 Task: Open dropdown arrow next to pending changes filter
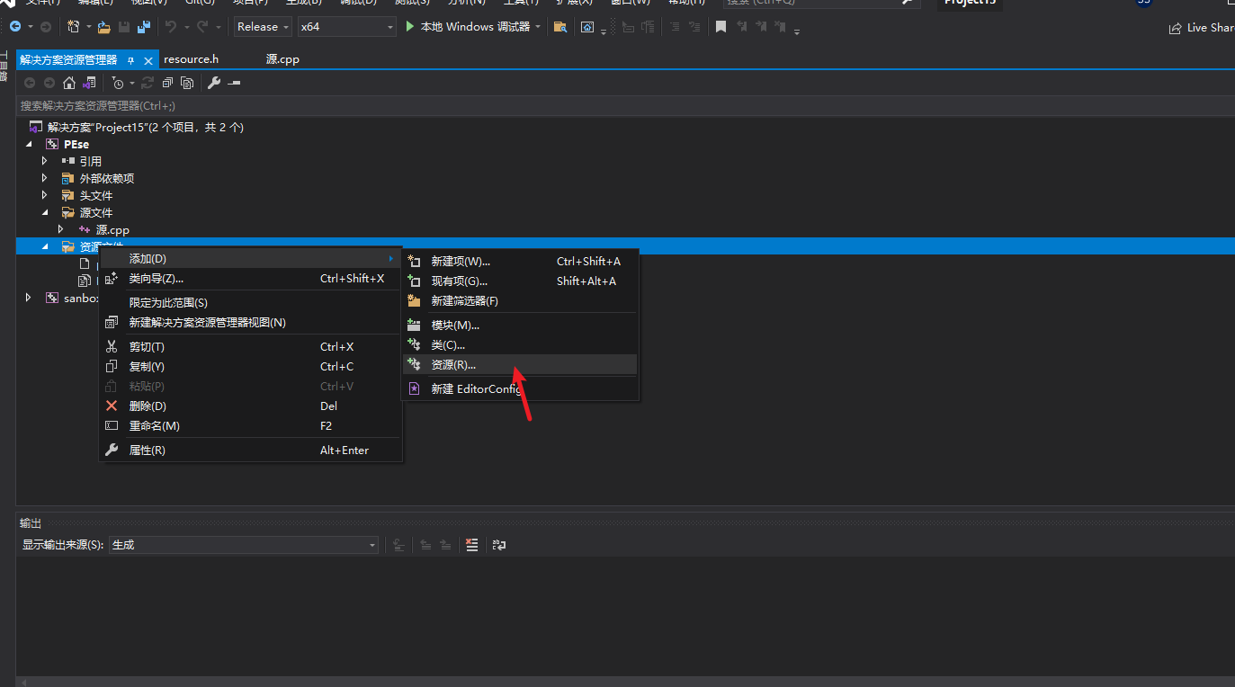click(131, 83)
